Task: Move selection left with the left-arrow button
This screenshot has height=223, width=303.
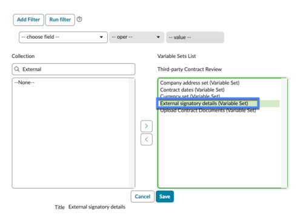Action: coord(147,139)
